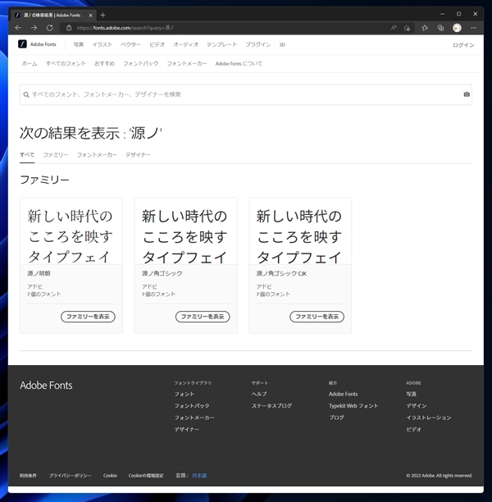The width and height of the screenshot is (492, 502).
Task: Click footer Typekit Web フォント link
Action: (x=353, y=406)
